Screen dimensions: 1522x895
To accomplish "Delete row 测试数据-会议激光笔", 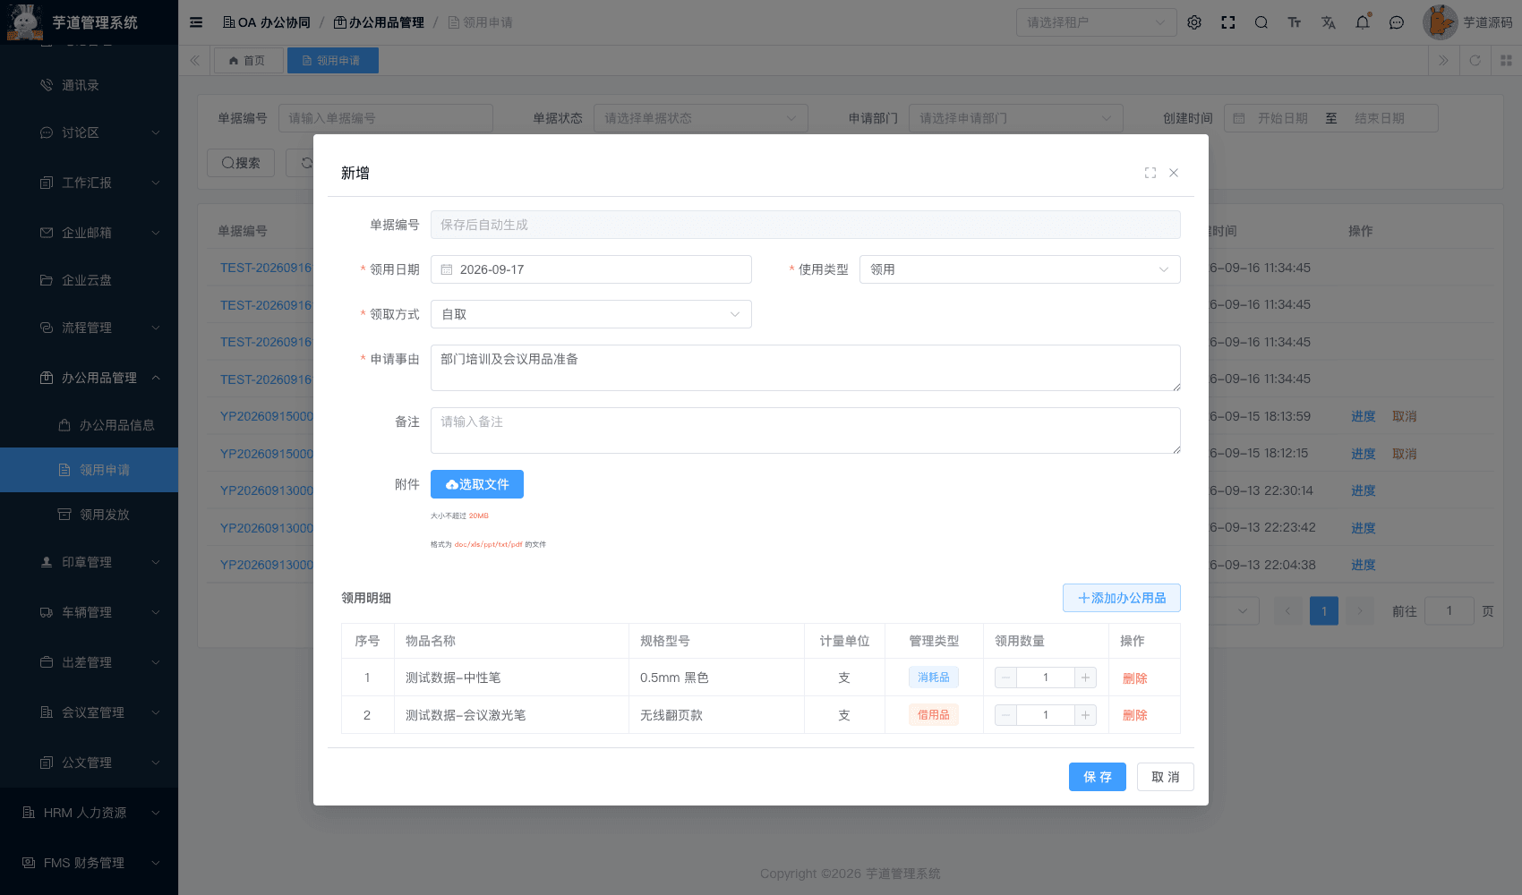I will coord(1134,715).
